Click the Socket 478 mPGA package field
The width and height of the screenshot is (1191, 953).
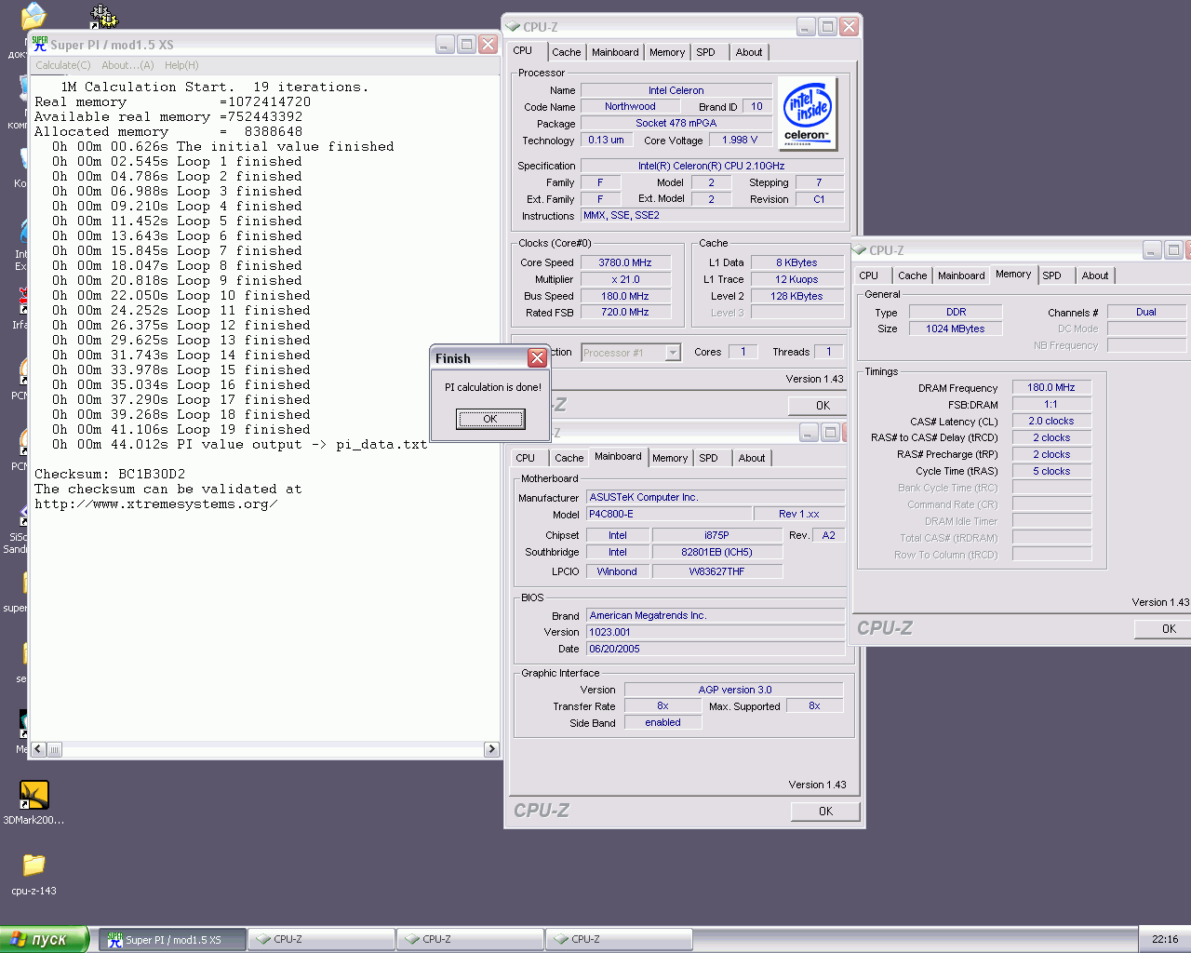click(676, 123)
